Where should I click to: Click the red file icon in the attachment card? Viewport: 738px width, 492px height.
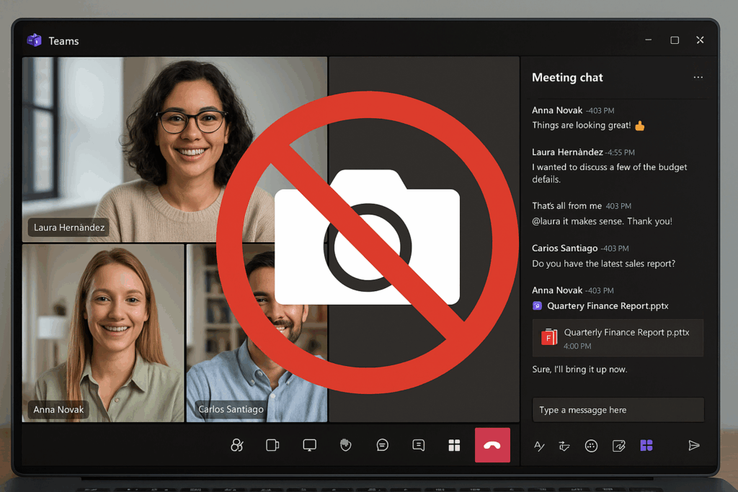pyautogui.click(x=548, y=337)
